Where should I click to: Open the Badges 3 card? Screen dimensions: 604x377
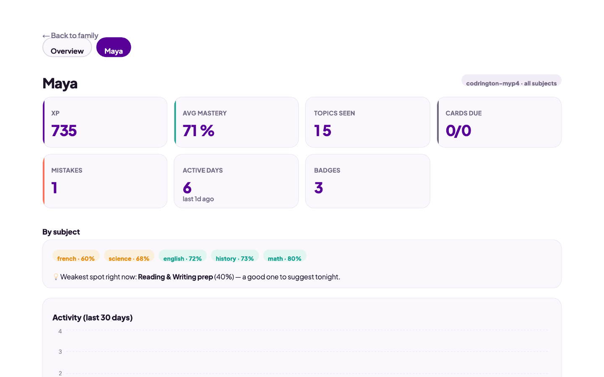367,181
